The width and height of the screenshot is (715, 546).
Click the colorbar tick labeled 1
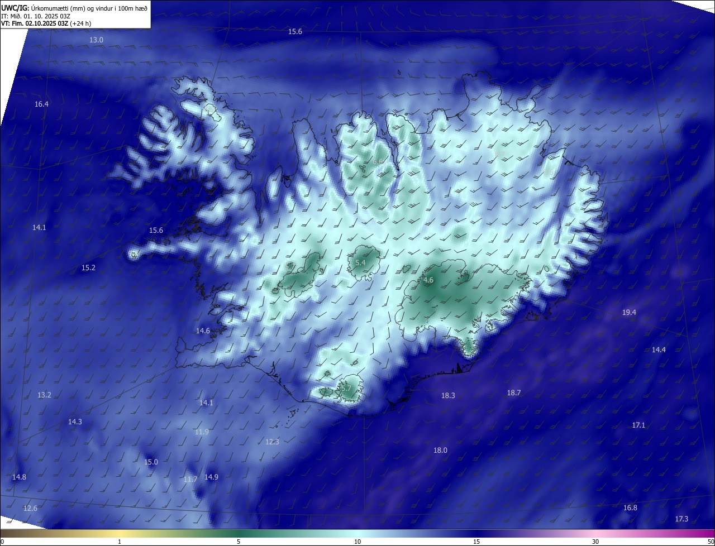120,542
